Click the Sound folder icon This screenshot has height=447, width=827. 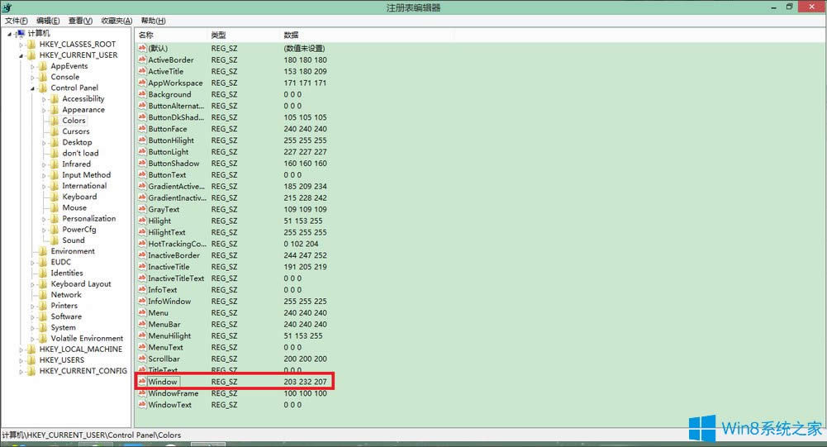[55, 240]
